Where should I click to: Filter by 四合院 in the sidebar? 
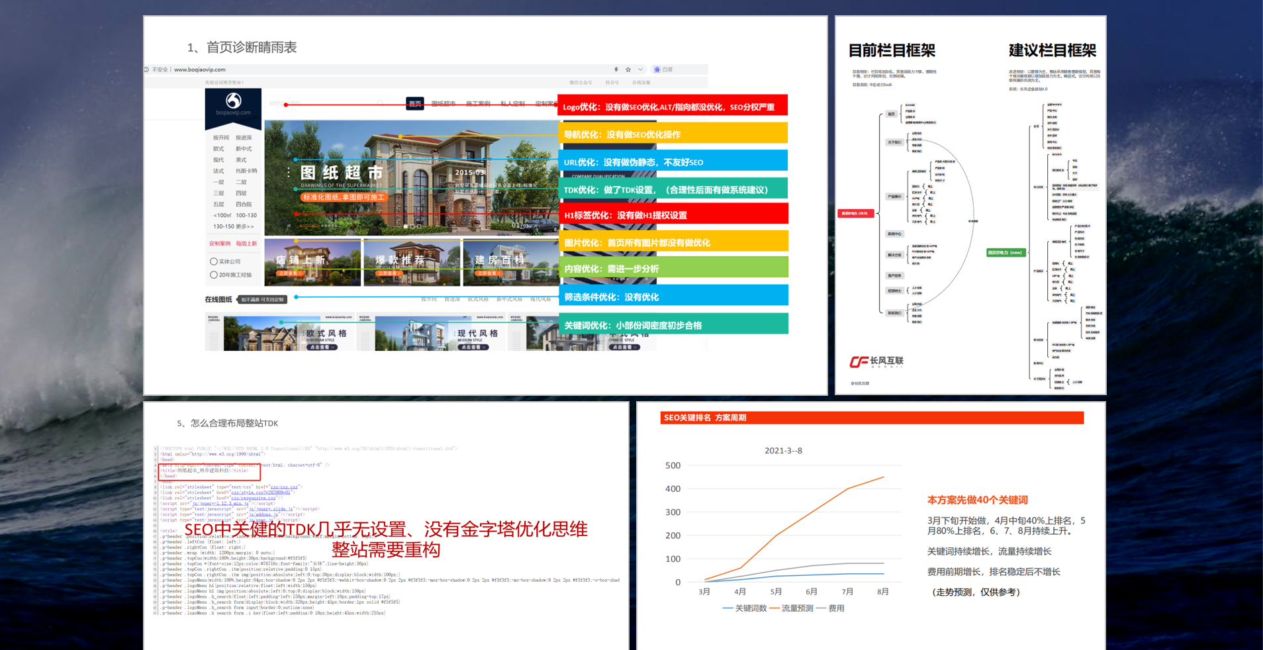pyautogui.click(x=244, y=204)
